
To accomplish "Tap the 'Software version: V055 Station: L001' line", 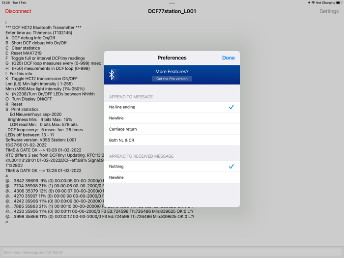I will tap(41, 140).
